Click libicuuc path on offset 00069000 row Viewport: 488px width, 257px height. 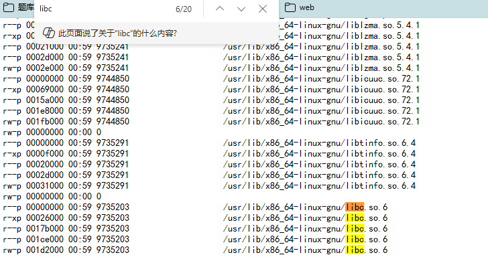click(x=321, y=89)
